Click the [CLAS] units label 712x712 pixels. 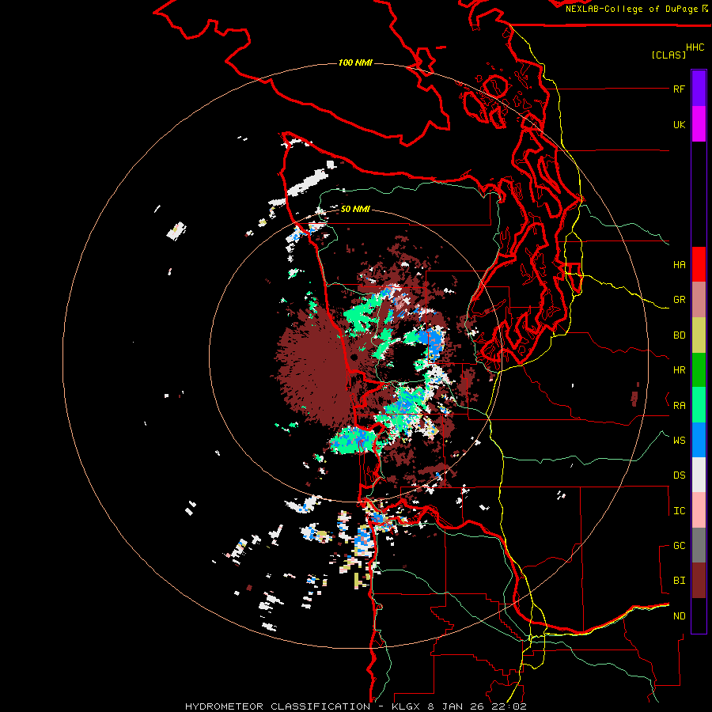(668, 55)
